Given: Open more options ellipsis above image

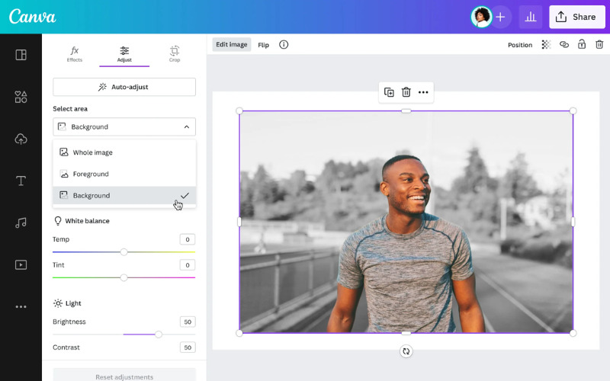Looking at the screenshot, I should [x=423, y=92].
